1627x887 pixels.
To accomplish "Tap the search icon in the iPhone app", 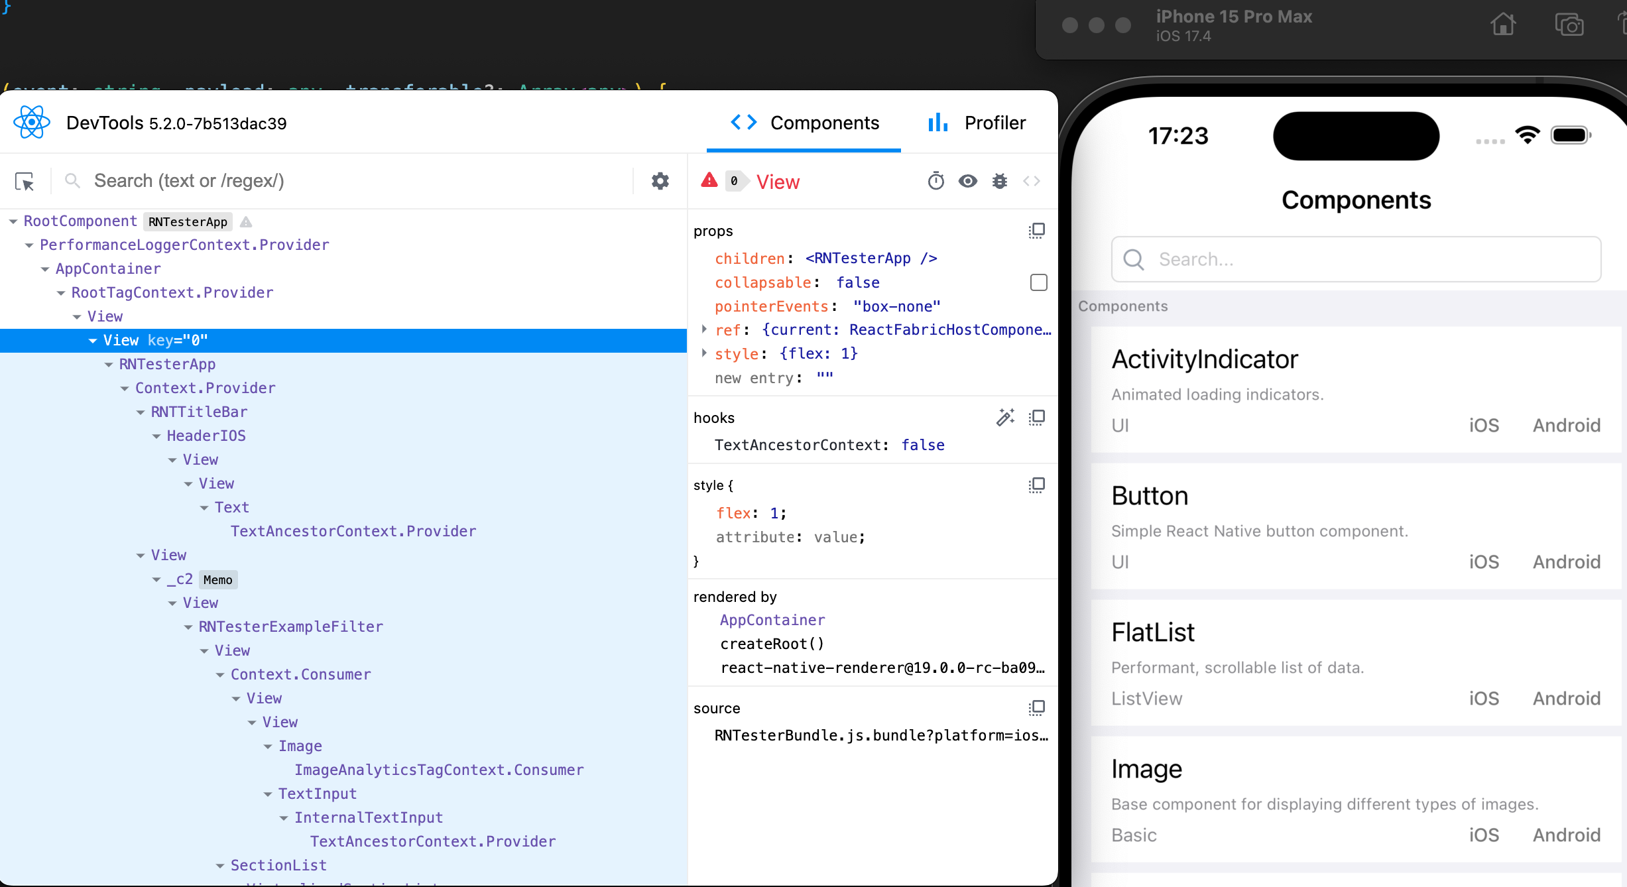I will [x=1133, y=259].
